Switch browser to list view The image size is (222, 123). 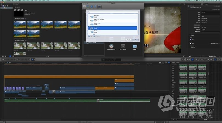(13, 56)
